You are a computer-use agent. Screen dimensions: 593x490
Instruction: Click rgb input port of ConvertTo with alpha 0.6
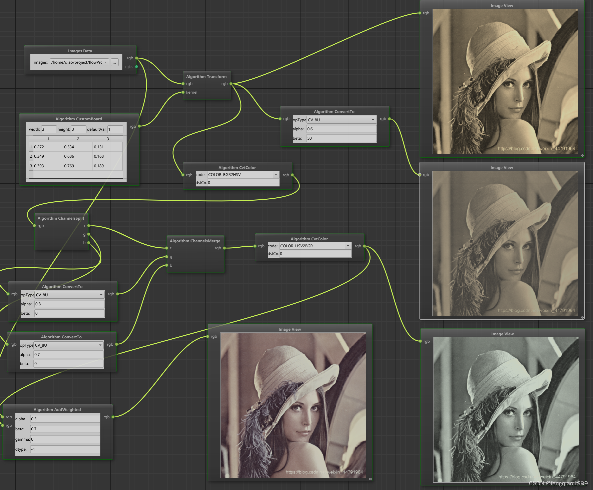(280, 119)
